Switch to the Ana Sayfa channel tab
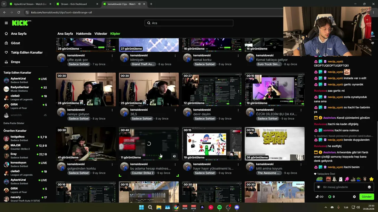This screenshot has height=212, width=378. coord(65,34)
